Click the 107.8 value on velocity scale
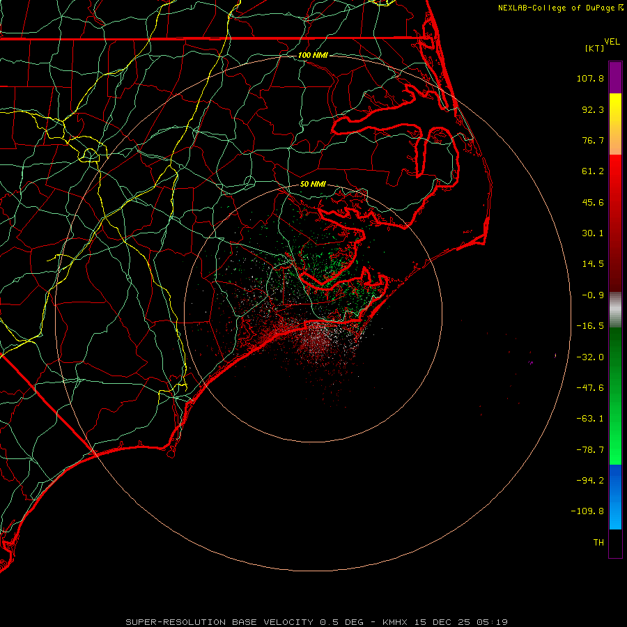627x627 pixels. coord(590,78)
